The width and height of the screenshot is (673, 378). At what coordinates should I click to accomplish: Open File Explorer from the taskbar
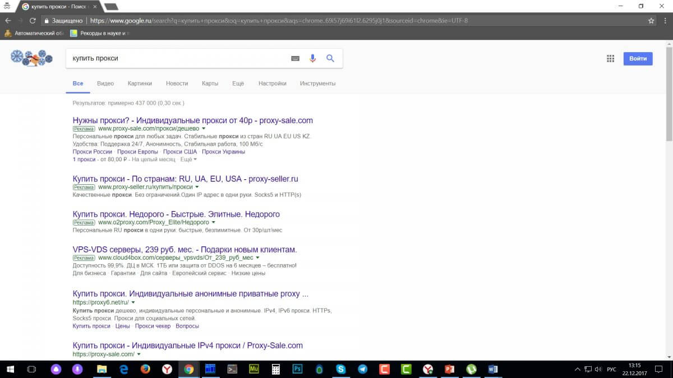(102, 370)
